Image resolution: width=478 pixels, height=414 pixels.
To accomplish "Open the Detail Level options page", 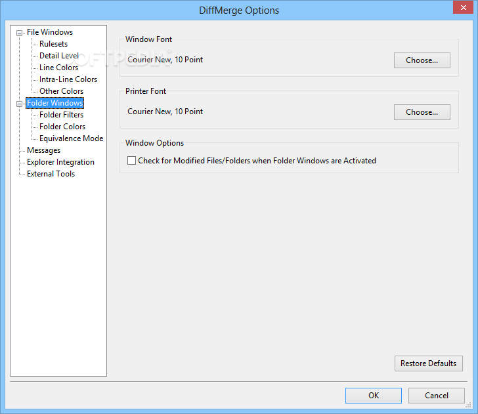I will (59, 56).
